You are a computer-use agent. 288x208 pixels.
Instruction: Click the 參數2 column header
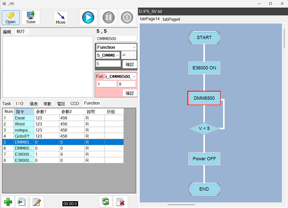point(72,111)
